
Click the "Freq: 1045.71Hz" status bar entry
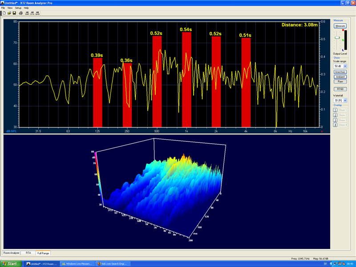(300, 259)
